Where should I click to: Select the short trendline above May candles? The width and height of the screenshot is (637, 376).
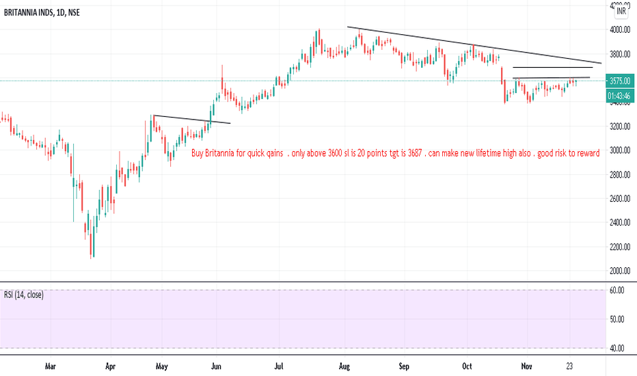pos(192,120)
